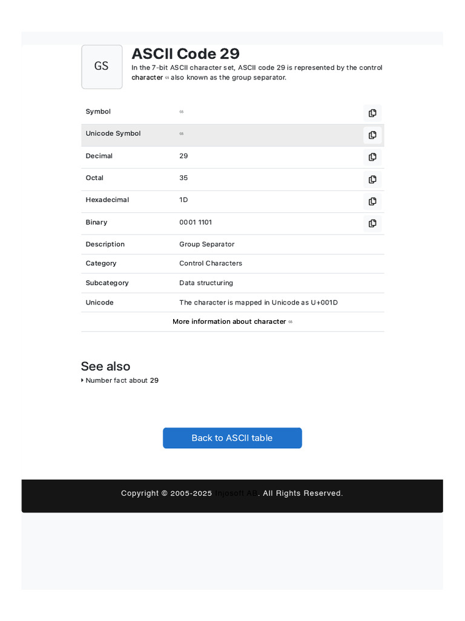The height and width of the screenshot is (621, 465).
Task: Open Number fact about 29 link
Action: 122,380
